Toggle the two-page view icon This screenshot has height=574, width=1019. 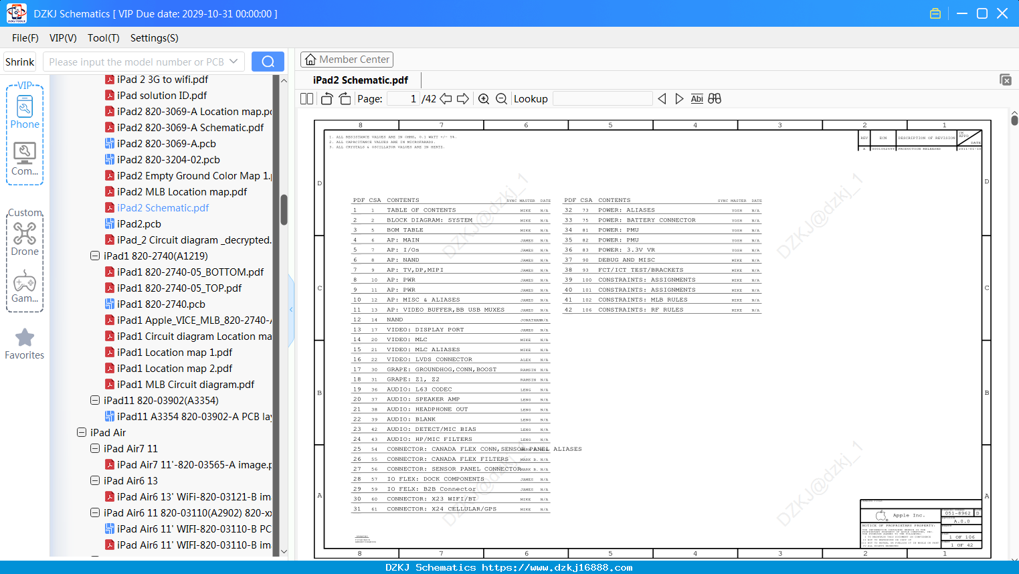[x=307, y=99]
